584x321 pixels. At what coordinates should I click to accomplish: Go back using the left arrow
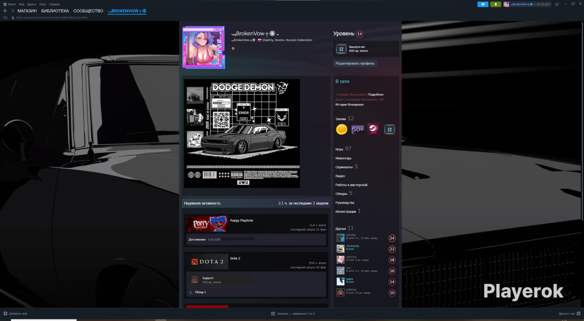(x=5, y=11)
